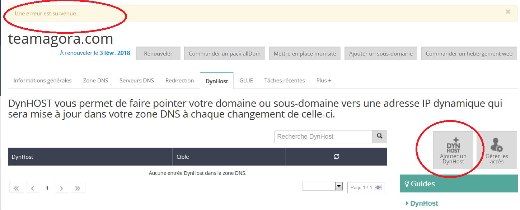
Task: Open the GLUE tab
Action: (x=246, y=80)
